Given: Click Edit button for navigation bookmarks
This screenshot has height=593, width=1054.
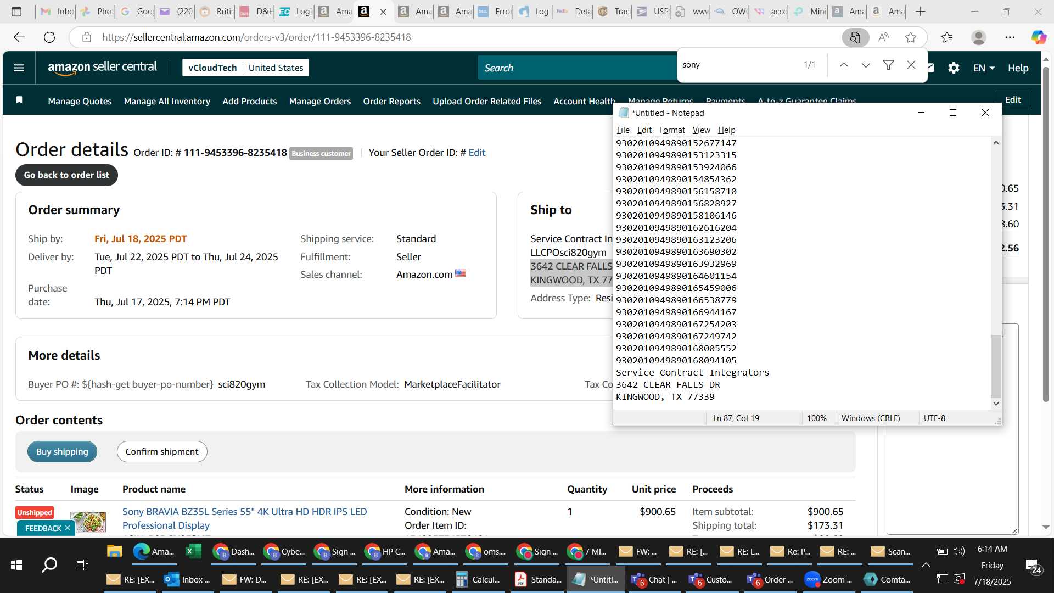Looking at the screenshot, I should 1013,100.
